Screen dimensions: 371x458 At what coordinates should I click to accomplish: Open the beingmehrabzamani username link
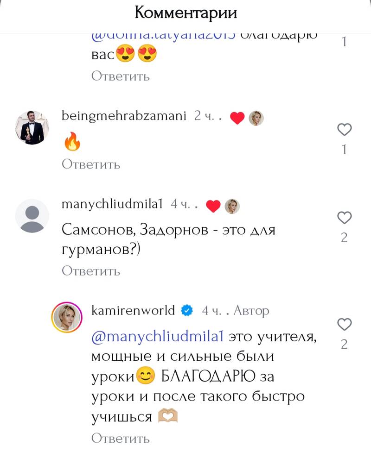[x=124, y=116]
